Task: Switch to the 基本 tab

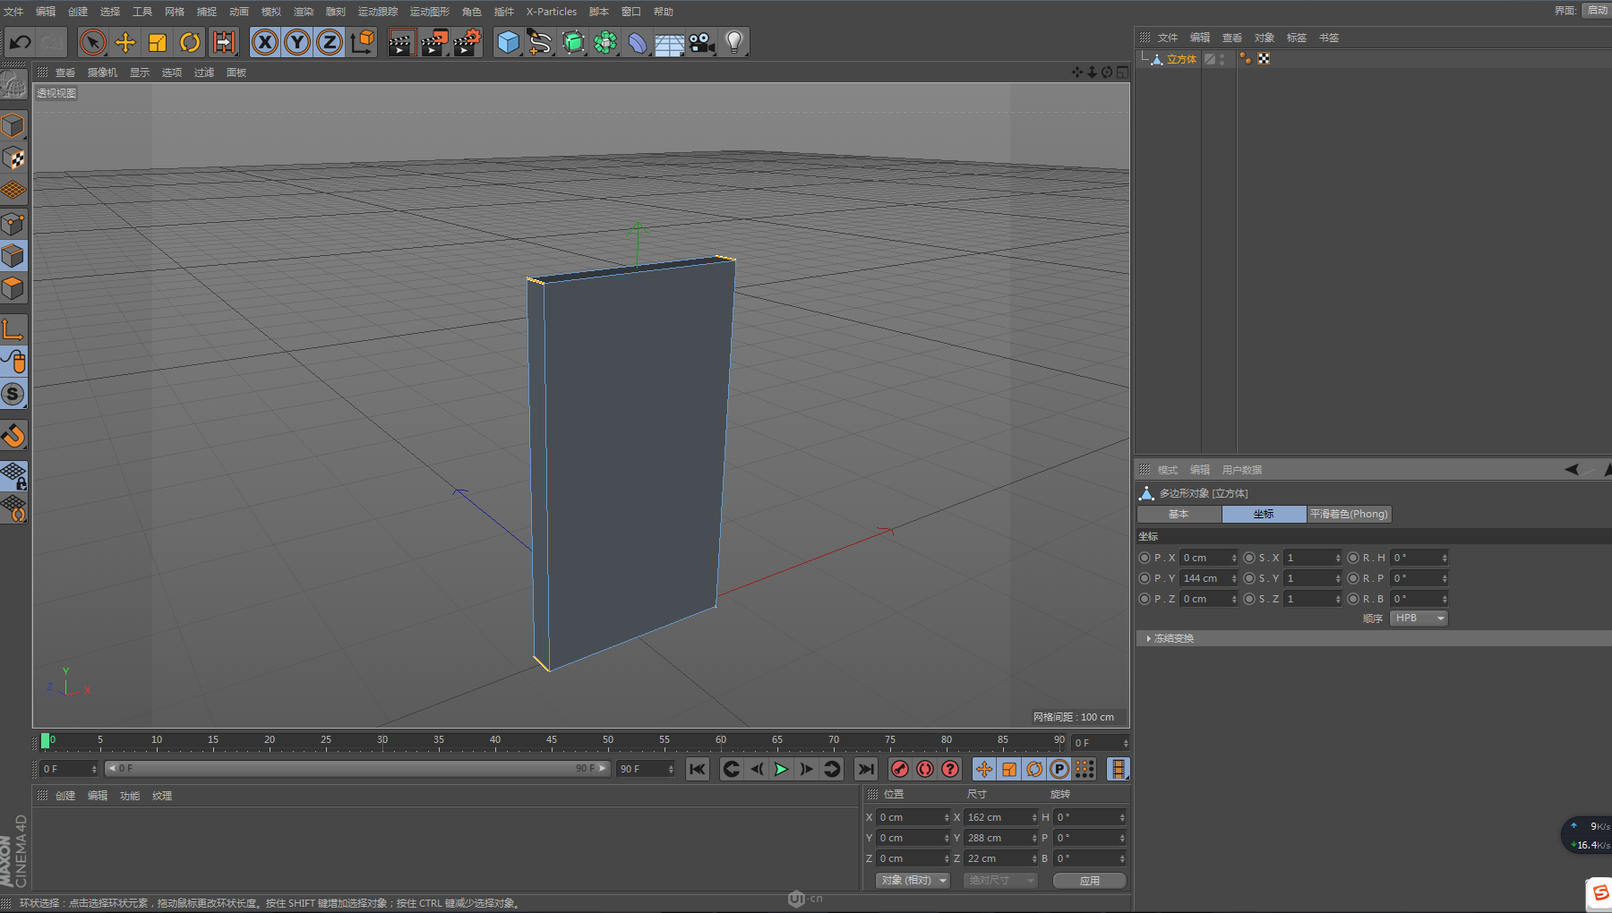Action: click(x=1179, y=514)
